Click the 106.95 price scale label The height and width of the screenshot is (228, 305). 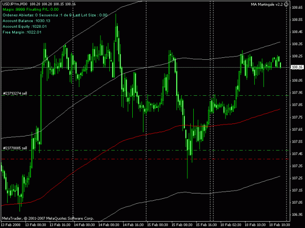[x=297, y=215]
